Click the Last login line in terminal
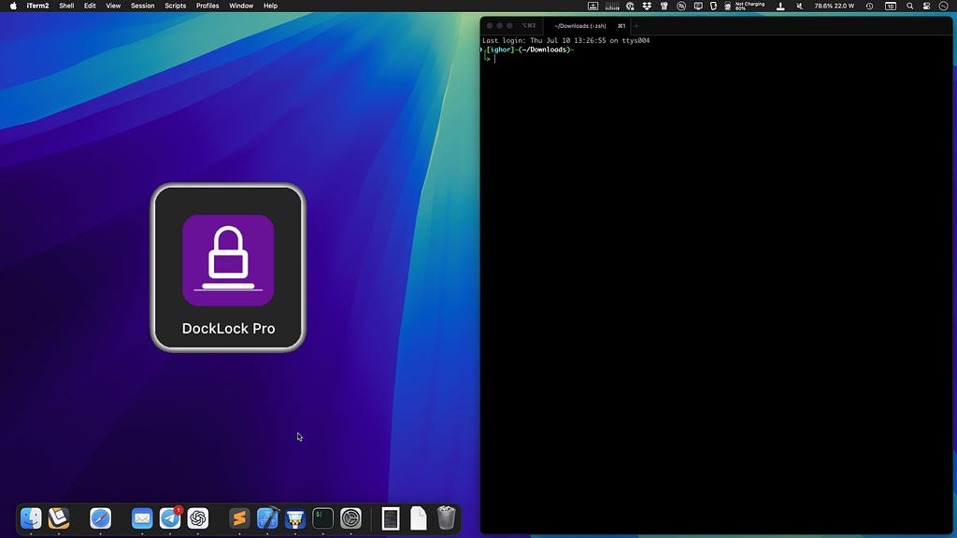 click(x=565, y=41)
